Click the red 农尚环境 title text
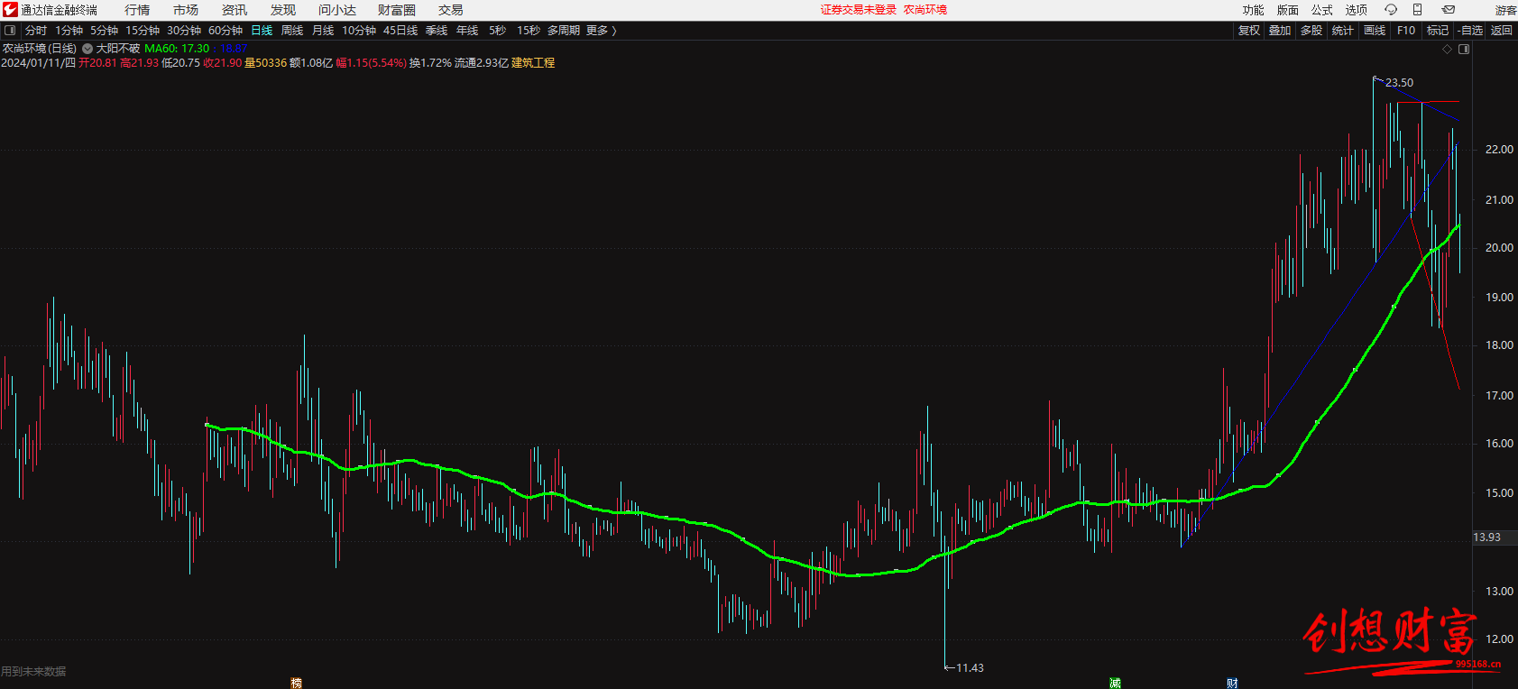 pos(925,10)
